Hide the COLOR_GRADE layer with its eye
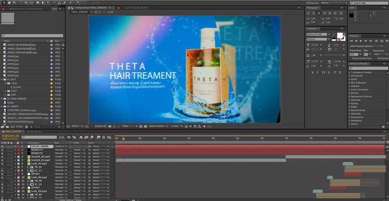 click(x=2, y=146)
